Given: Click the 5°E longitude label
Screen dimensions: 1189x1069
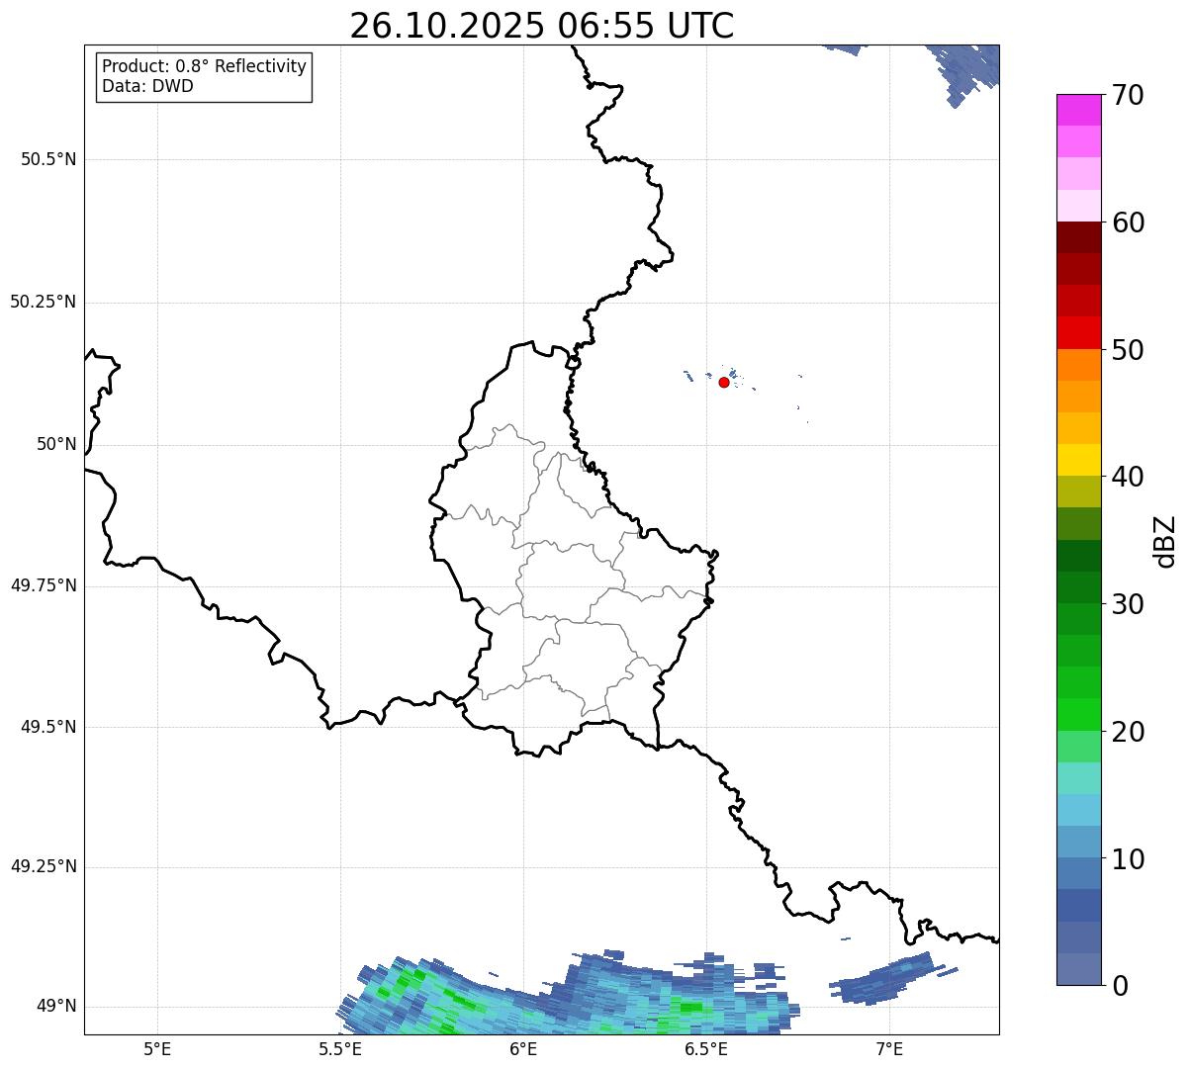Looking at the screenshot, I should pyautogui.click(x=157, y=1048).
